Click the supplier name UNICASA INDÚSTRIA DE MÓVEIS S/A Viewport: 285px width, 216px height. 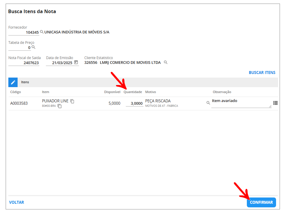77,32
